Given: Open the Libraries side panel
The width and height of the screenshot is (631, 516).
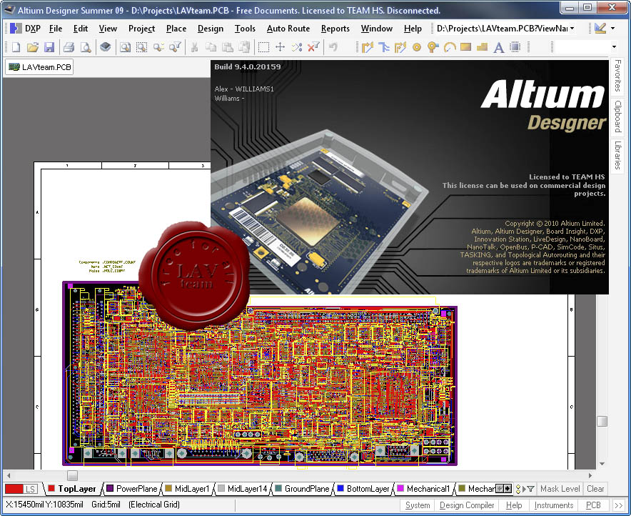Looking at the screenshot, I should click(617, 154).
